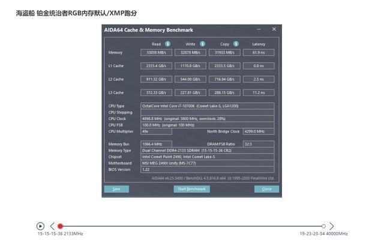Screen dimensions: 384x247
Task: Select Memory read value 33038 MB/s
Action: pos(156,52)
